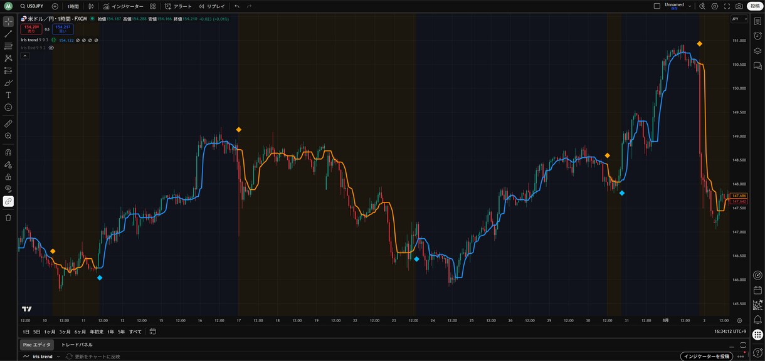The height and width of the screenshot is (361, 765).
Task: Toggle hide all drawings eye icon
Action: tap(8, 189)
